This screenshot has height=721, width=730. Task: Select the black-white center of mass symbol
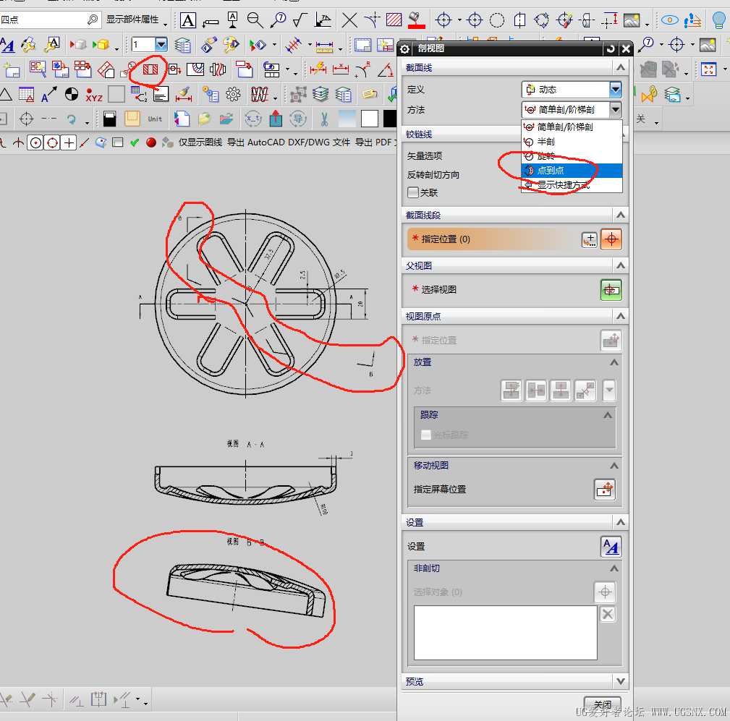coord(71,95)
